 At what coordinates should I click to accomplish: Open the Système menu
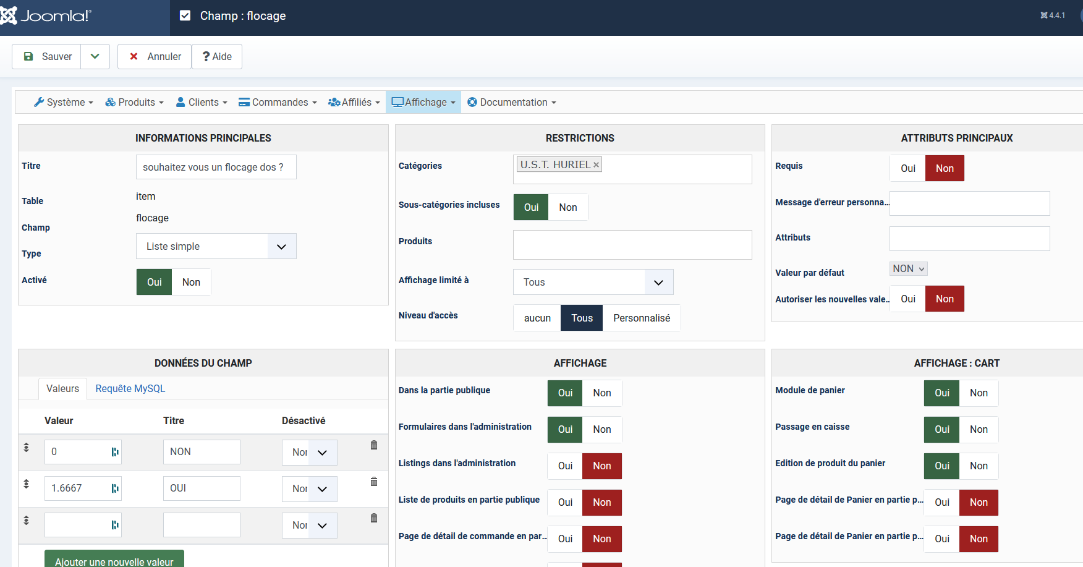64,102
